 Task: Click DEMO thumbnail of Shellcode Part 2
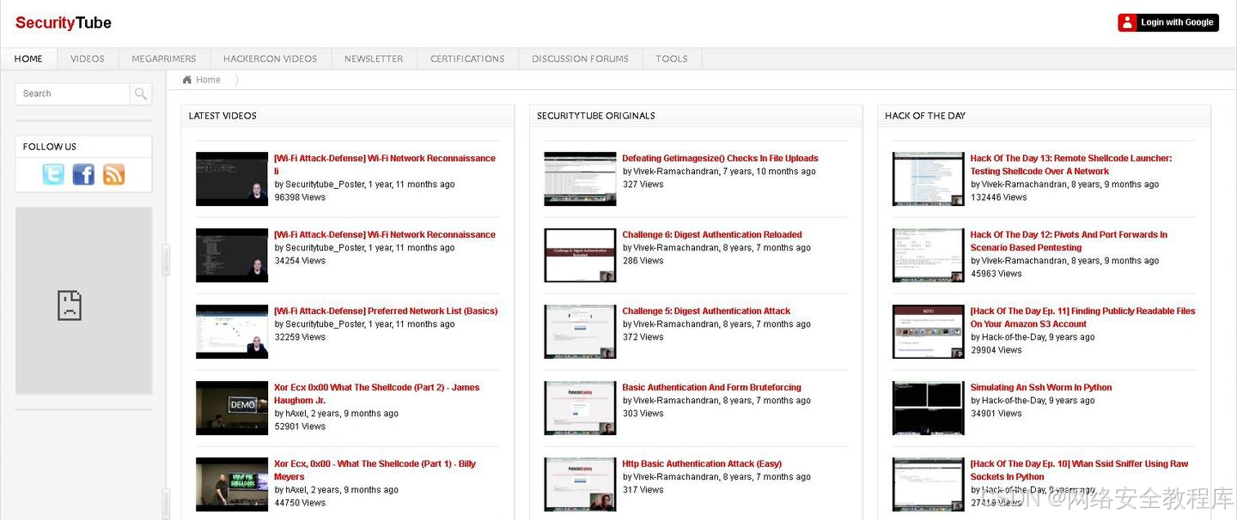coord(232,408)
